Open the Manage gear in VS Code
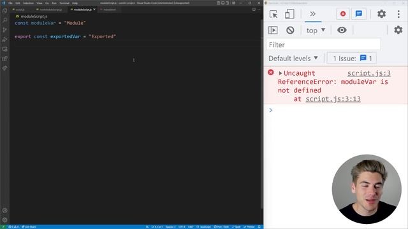This screenshot has width=408, height=229. (4, 220)
